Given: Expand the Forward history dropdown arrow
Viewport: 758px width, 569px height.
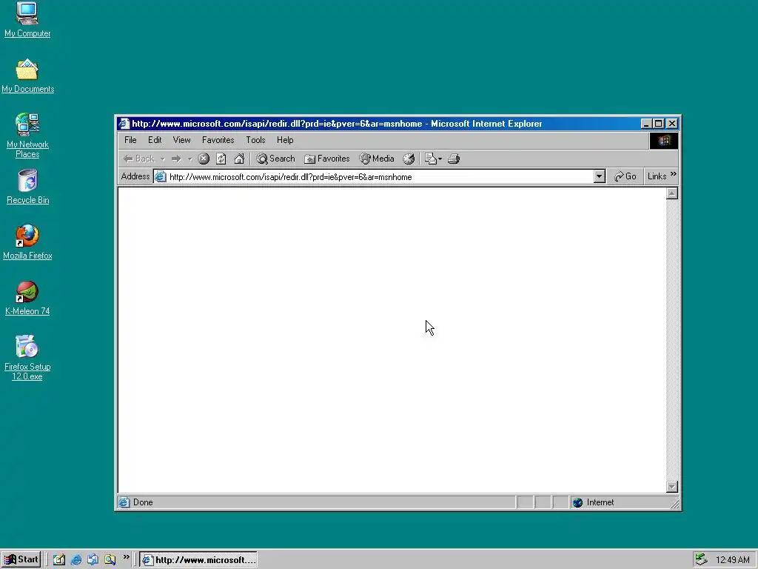Looking at the screenshot, I should [190, 159].
